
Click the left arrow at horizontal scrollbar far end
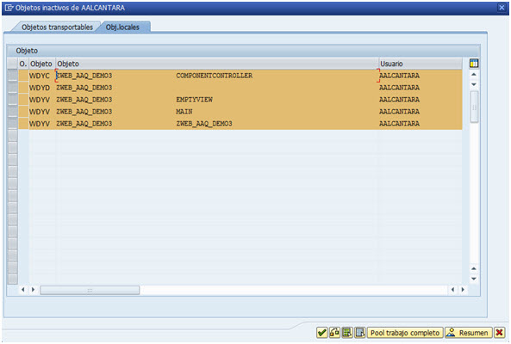point(452,289)
